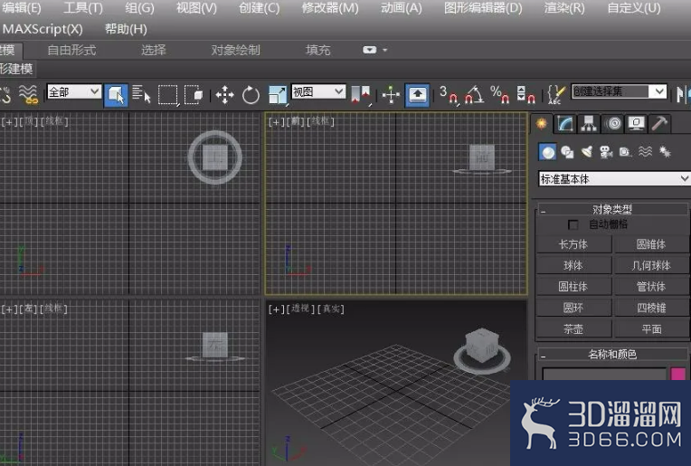The image size is (691, 466).
Task: Click the 管状体 tube button
Action: [651, 287]
